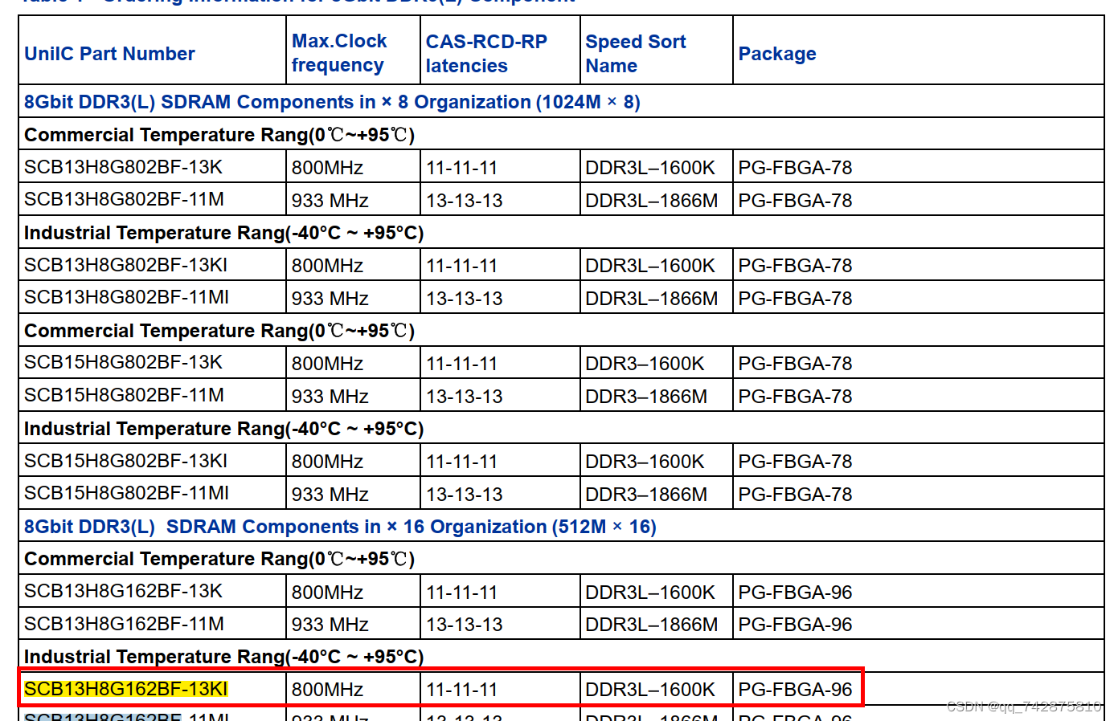Click 13-13-13 latency in the SCB13H8G802BF-11M row
The height and width of the screenshot is (721, 1114).
coord(464,201)
